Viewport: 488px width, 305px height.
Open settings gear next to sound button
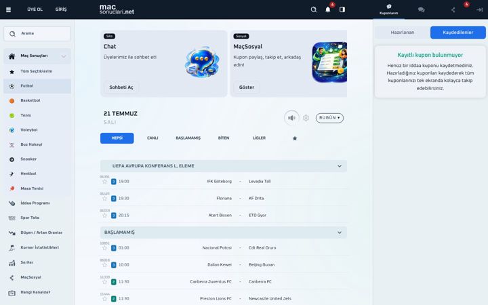(306, 118)
